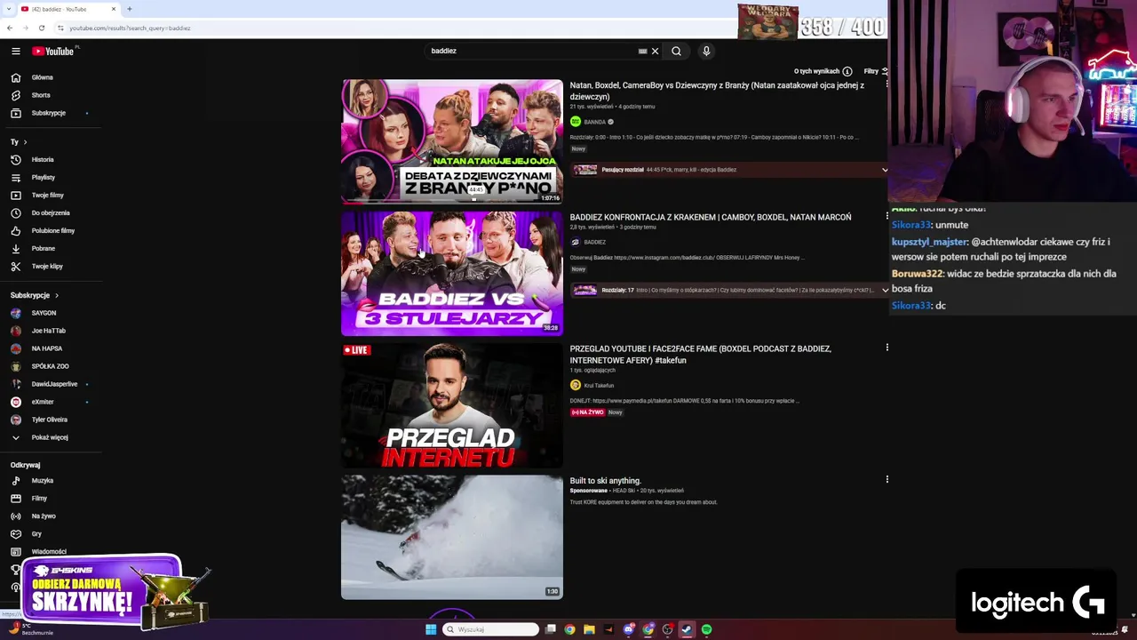1137x640 pixels.
Task: Open Historia in the sidebar
Action: coord(43,160)
